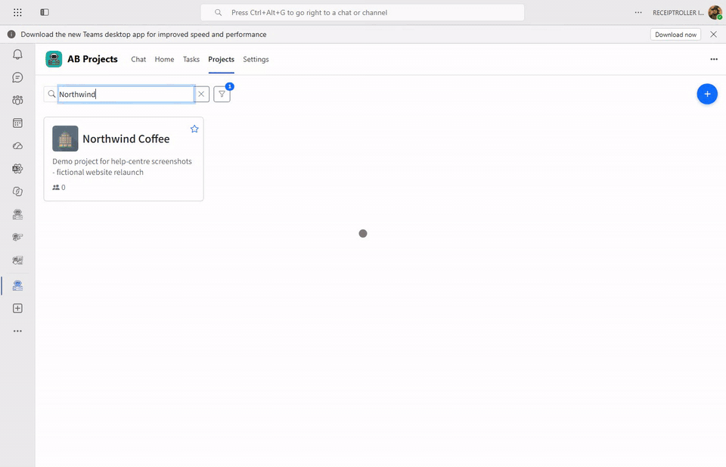Select the active blue robot app icon
This screenshot has width=726, height=467.
point(17,285)
